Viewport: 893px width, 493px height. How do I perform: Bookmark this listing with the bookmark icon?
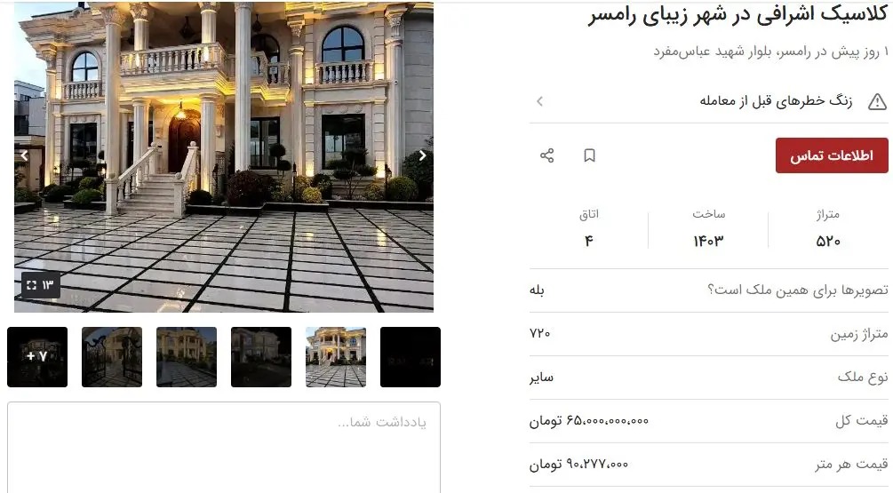(x=589, y=155)
